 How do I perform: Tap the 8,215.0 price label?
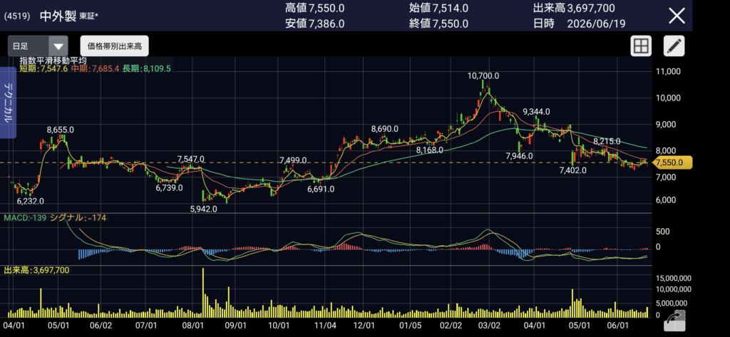tap(607, 141)
